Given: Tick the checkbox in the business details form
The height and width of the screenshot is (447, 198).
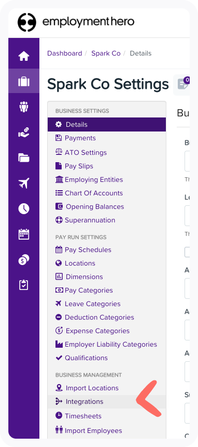Looking at the screenshot, I should [187, 252].
